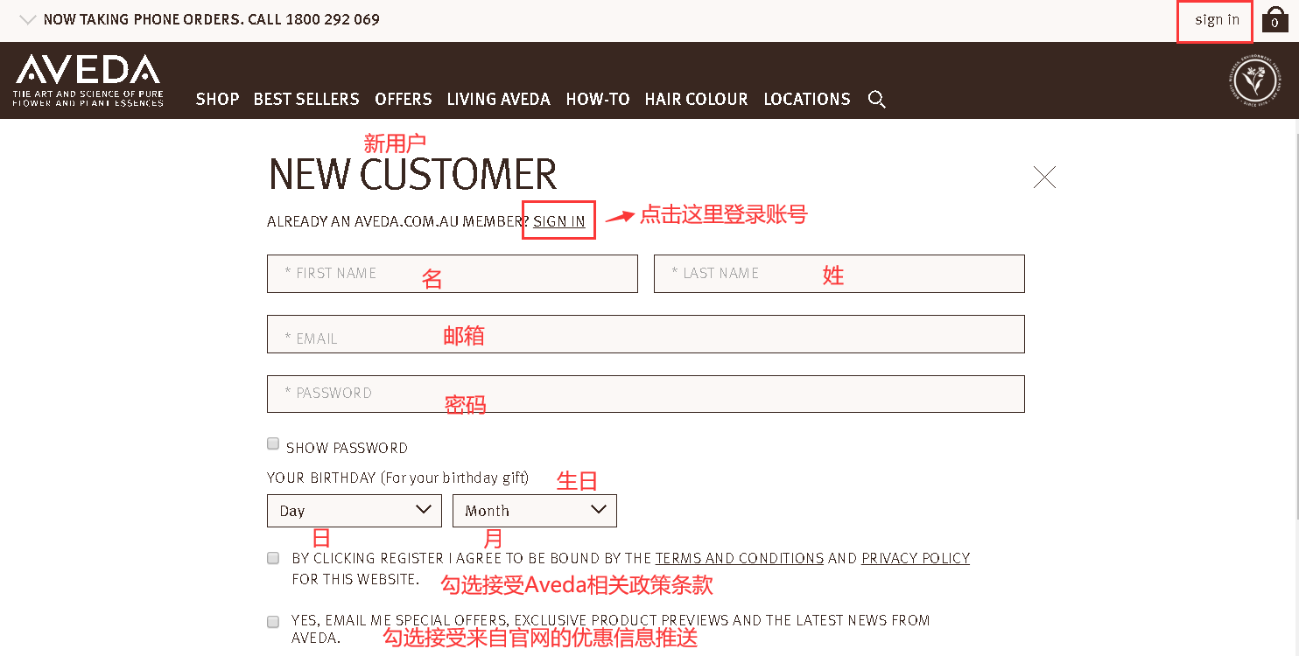This screenshot has height=656, width=1299.
Task: Close the New Customer form
Action: point(1044,178)
